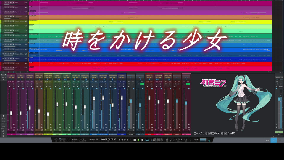Open instrument keyboard icon on Chorus track
This screenshot has height=160, width=284.
25,68
